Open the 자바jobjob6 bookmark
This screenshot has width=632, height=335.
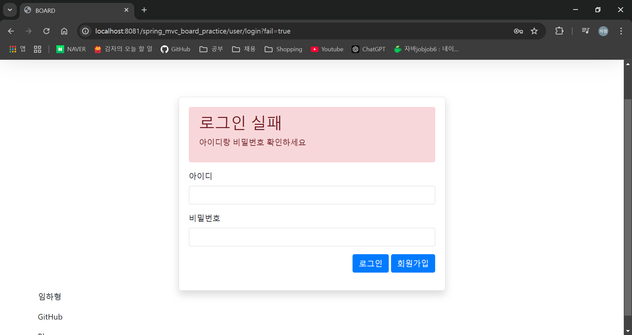(426, 49)
